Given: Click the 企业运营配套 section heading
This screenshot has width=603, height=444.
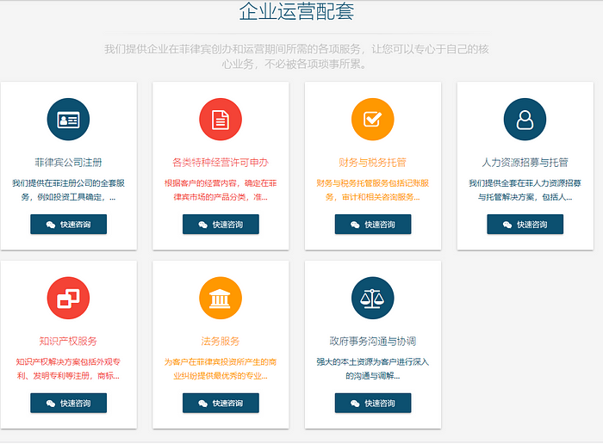Looking at the screenshot, I should pyautogui.click(x=296, y=12).
